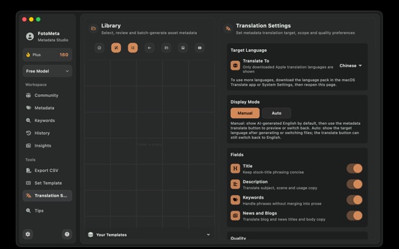Open Set Template in the sidebar
This screenshot has width=399, height=249.
[x=47, y=183]
